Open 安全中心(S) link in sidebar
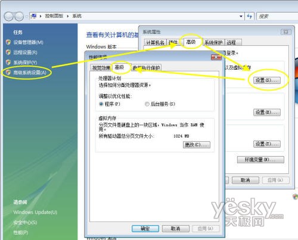The height and width of the screenshot is (240, 298). (25, 222)
